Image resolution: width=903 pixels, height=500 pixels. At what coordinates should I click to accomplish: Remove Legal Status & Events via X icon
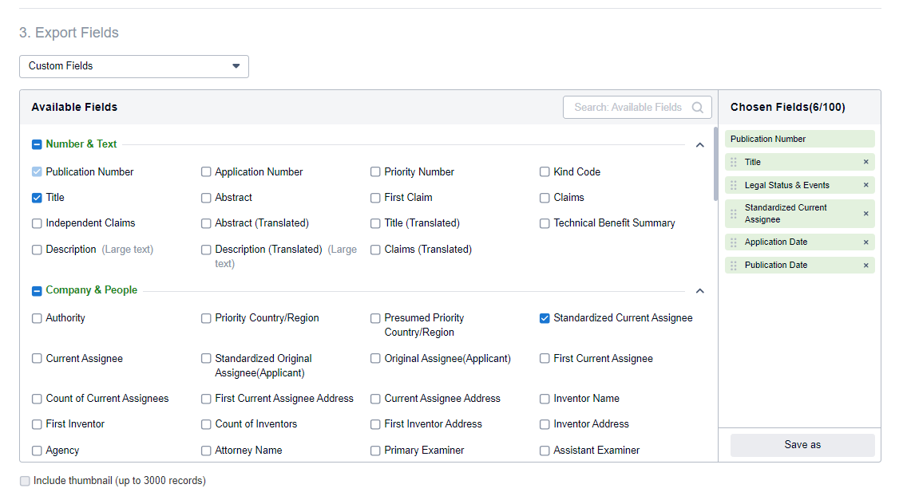point(865,185)
